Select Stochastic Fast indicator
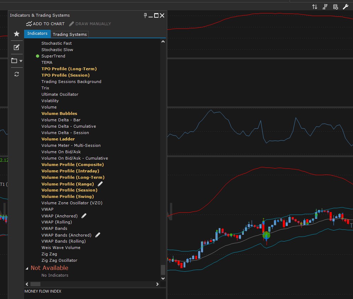353x299 pixels. [56, 43]
